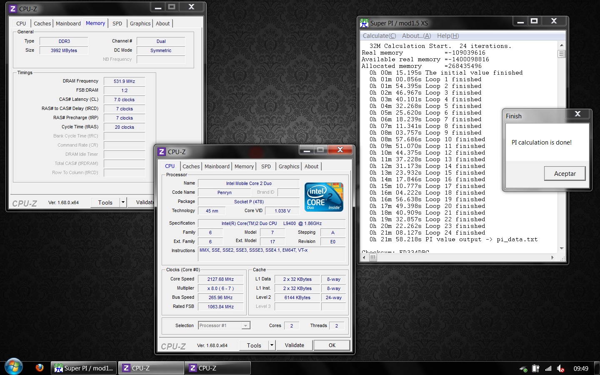Click Aceptar in the Finish dialog
The height and width of the screenshot is (375, 600).
565,173
